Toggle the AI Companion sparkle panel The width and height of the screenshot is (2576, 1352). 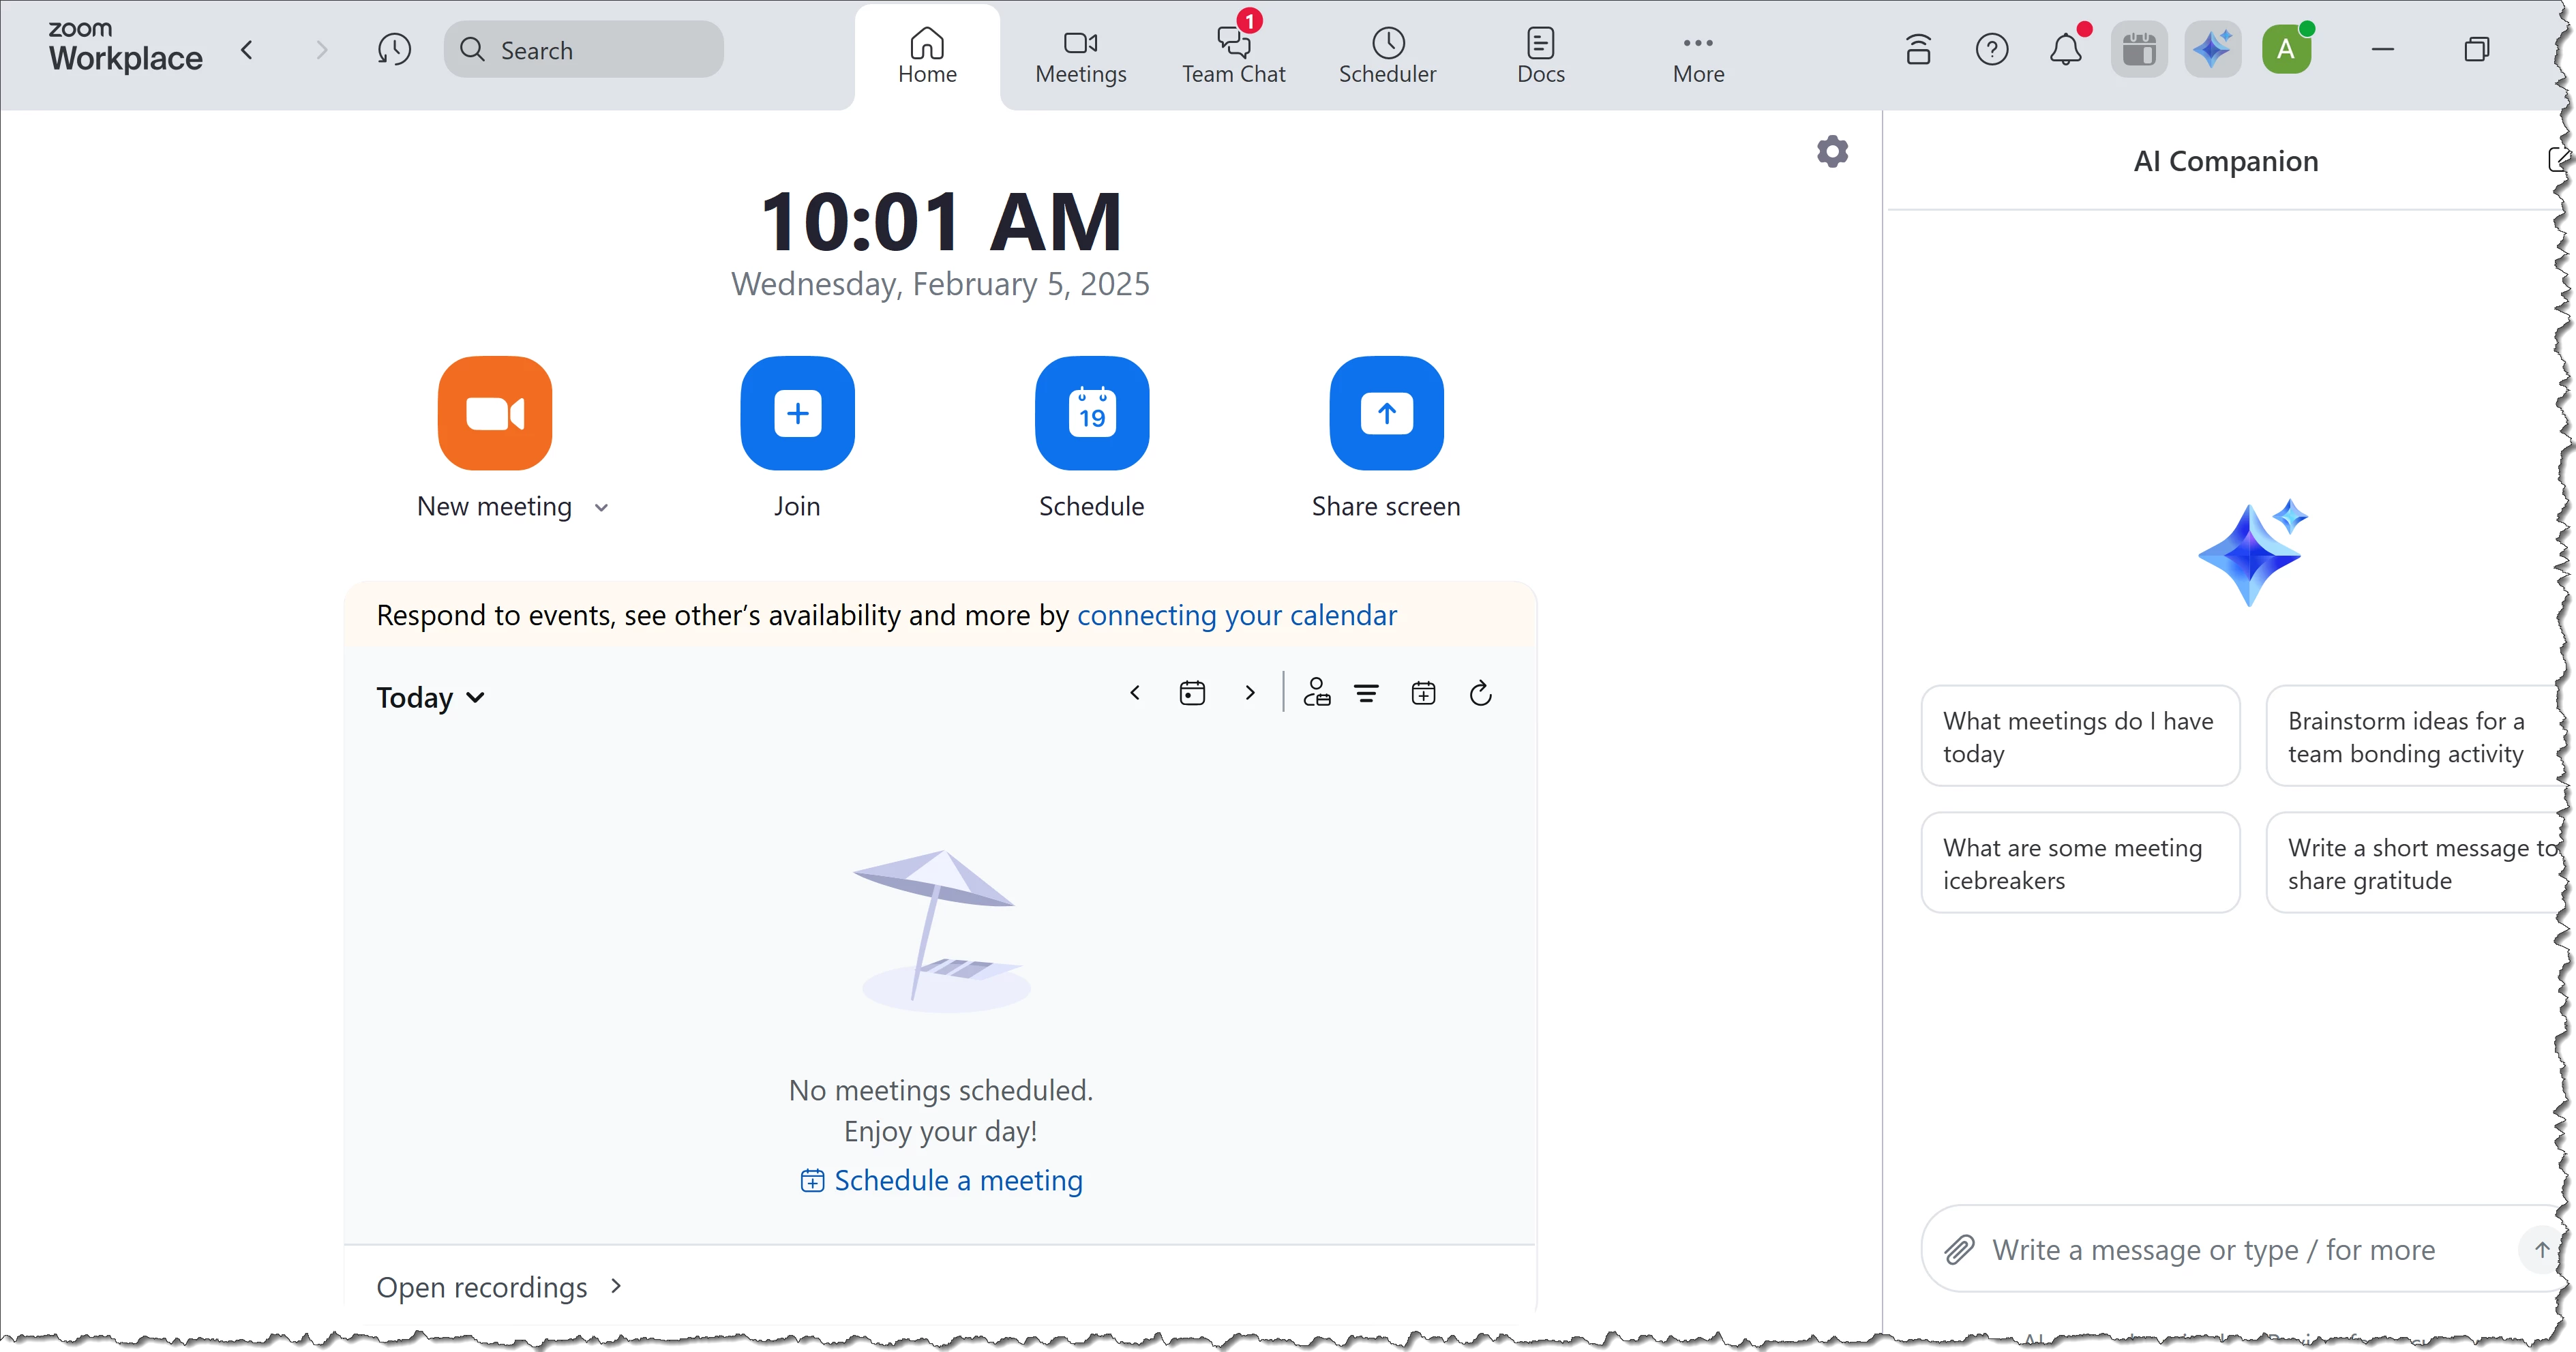(2212, 49)
